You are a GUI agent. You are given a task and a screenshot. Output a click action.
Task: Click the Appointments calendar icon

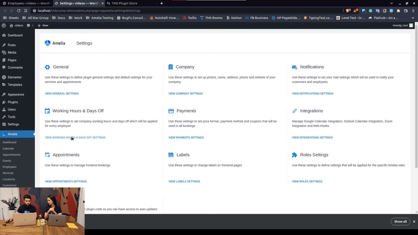47,155
